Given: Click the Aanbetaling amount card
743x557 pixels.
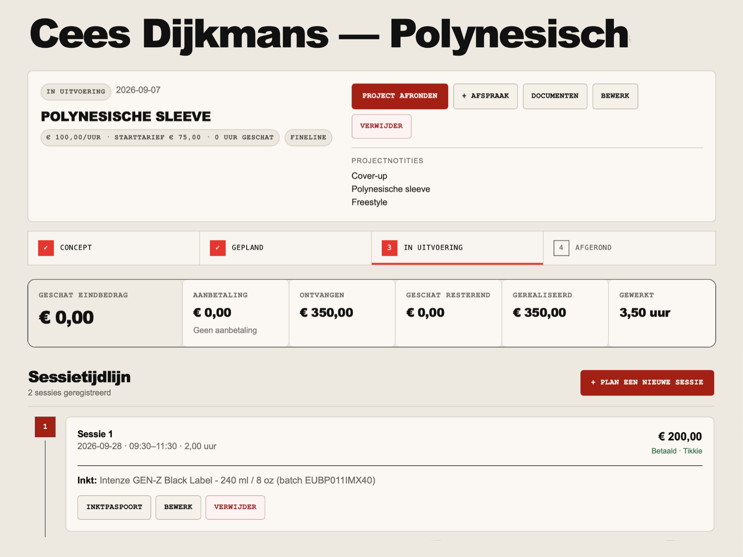Looking at the screenshot, I should (x=236, y=313).
